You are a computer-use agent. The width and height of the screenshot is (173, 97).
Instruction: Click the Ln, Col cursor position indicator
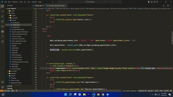[x=142, y=91]
